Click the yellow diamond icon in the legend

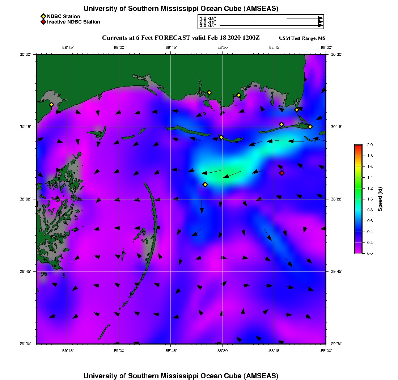point(43,16)
